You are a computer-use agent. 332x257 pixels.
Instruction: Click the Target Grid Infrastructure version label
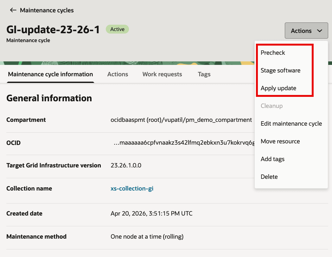[x=54, y=166]
